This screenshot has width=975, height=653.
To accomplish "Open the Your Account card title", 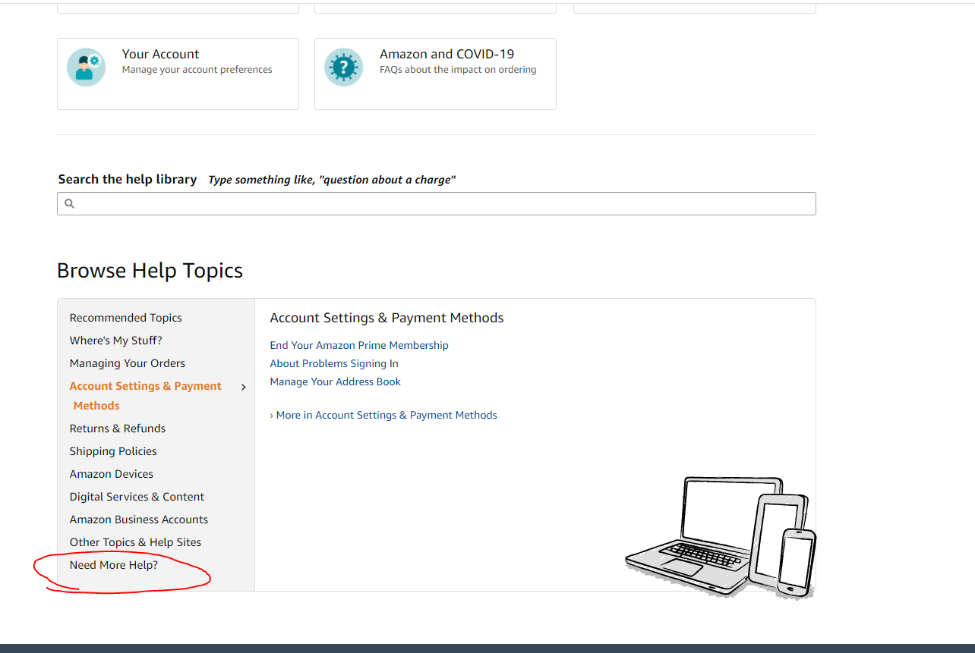I will (x=160, y=55).
